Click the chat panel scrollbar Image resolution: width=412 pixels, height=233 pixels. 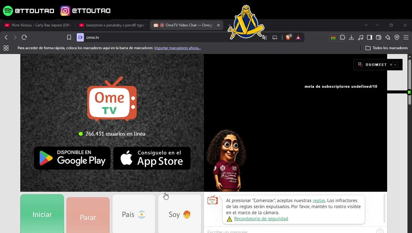point(385,208)
